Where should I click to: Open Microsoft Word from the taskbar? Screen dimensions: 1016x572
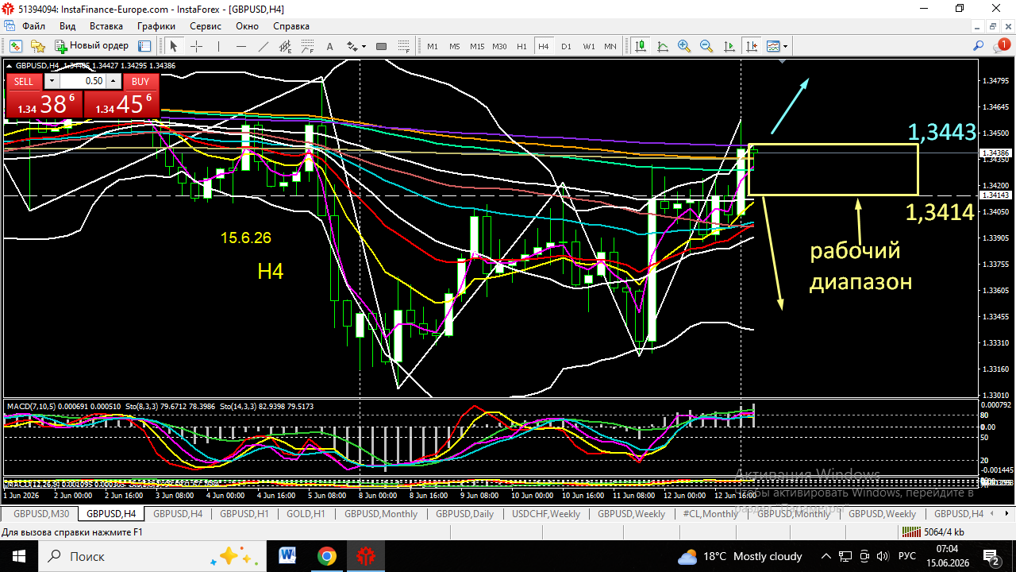pyautogui.click(x=287, y=555)
